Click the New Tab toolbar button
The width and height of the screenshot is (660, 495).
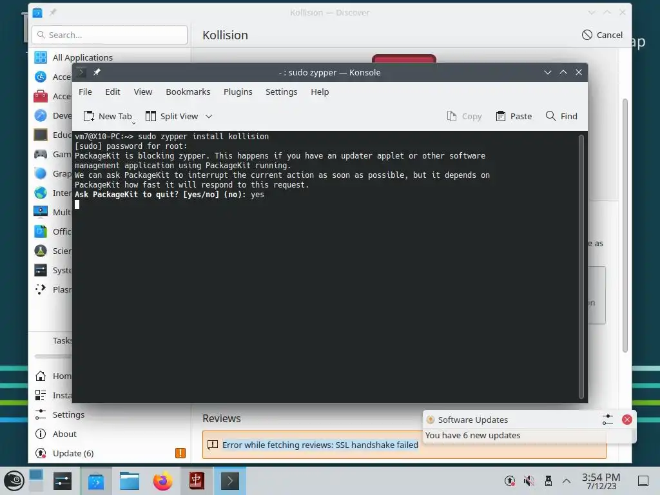pos(108,116)
